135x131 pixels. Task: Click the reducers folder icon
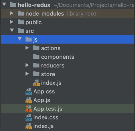pos(36,65)
